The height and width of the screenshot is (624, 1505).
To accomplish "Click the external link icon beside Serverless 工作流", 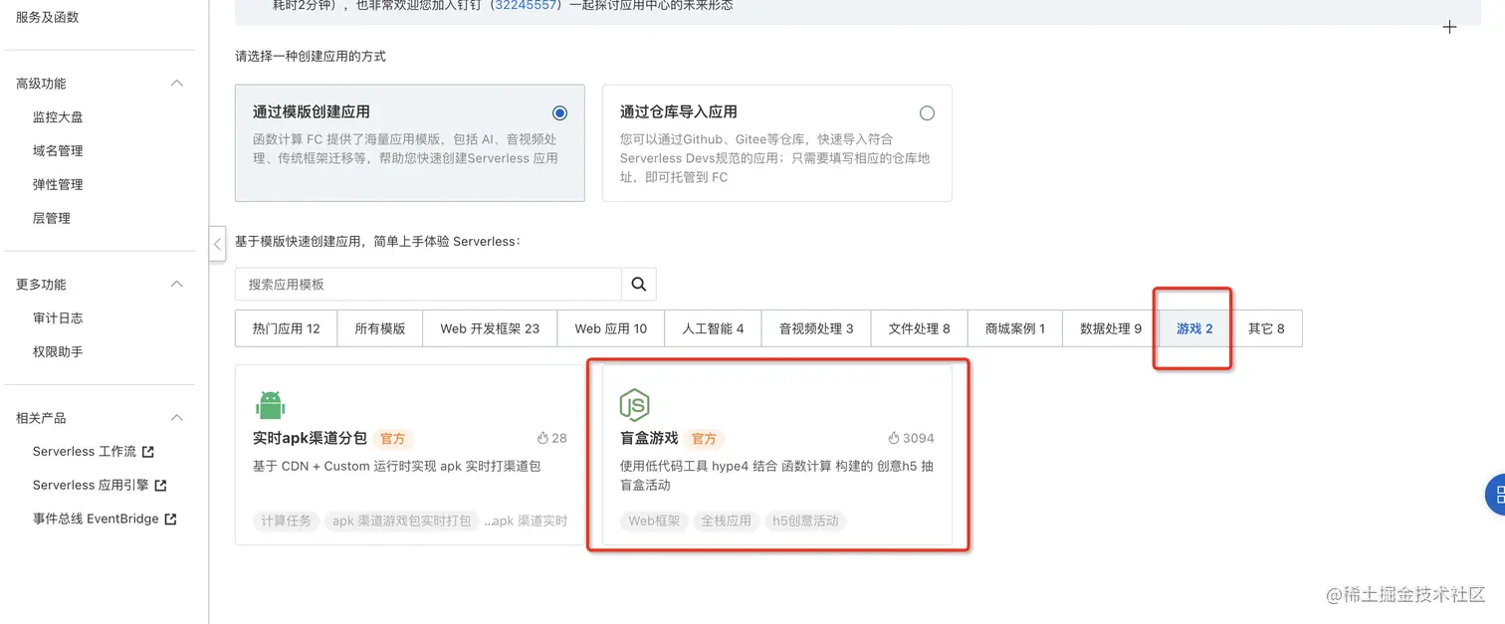I will 148,452.
